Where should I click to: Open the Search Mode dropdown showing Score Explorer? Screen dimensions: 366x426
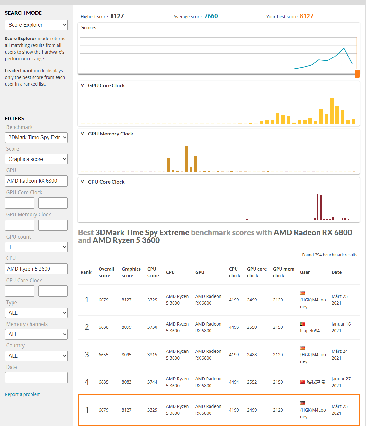pyautogui.click(x=36, y=25)
